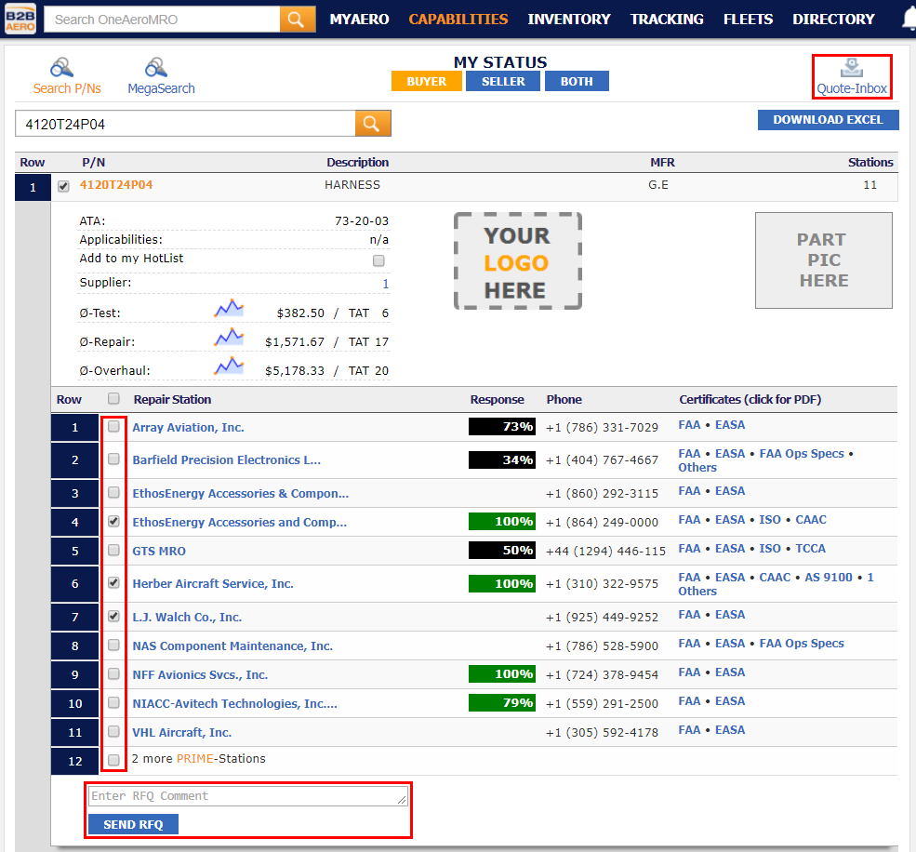Open Array Aviation, Inc. station link
The height and width of the screenshot is (852, 916).
188,428
